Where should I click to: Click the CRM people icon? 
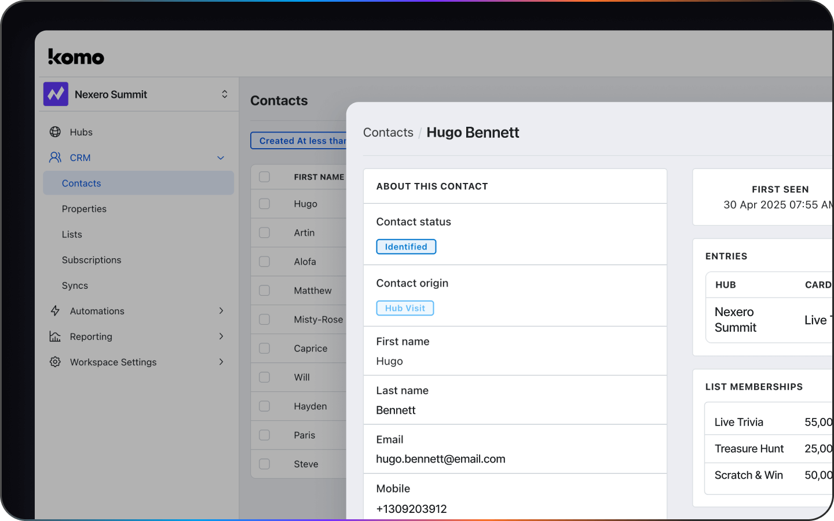(55, 157)
